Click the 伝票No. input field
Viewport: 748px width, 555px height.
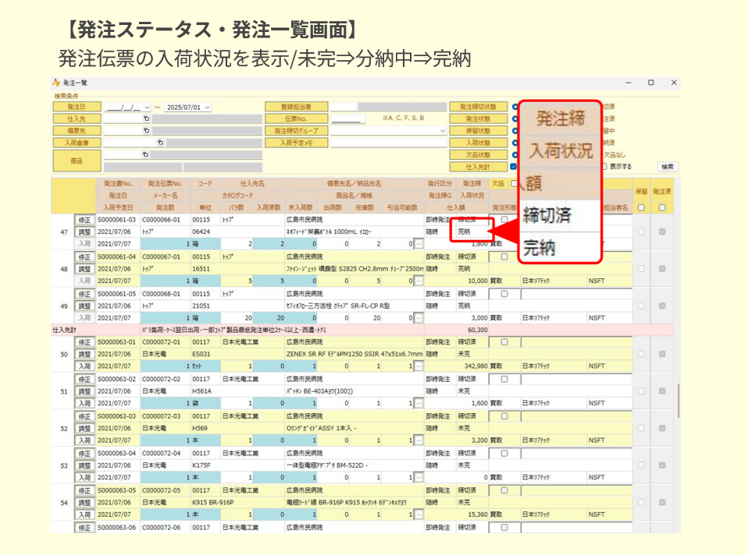point(347,119)
